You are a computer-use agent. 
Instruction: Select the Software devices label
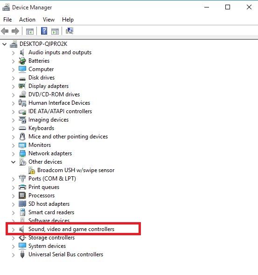pos(49,220)
